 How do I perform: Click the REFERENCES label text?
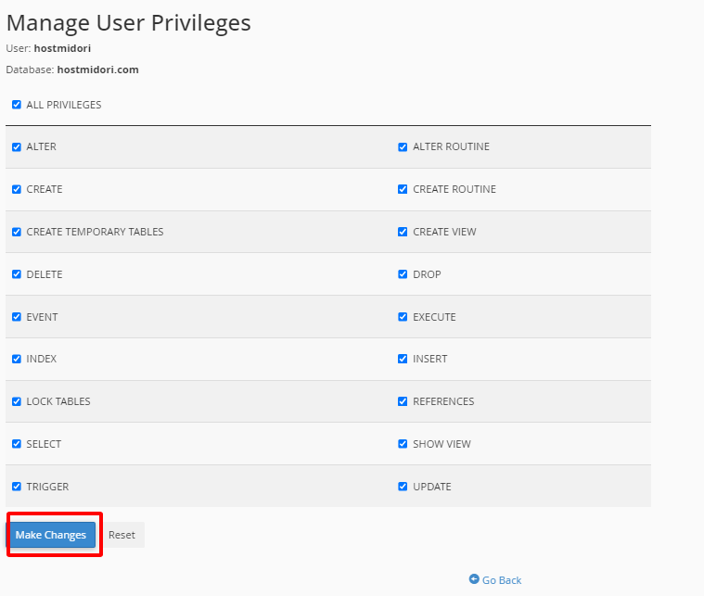443,401
